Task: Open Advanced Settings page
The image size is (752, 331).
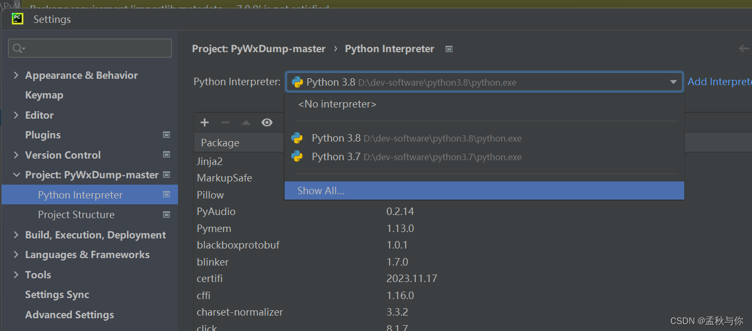Action: click(x=69, y=315)
